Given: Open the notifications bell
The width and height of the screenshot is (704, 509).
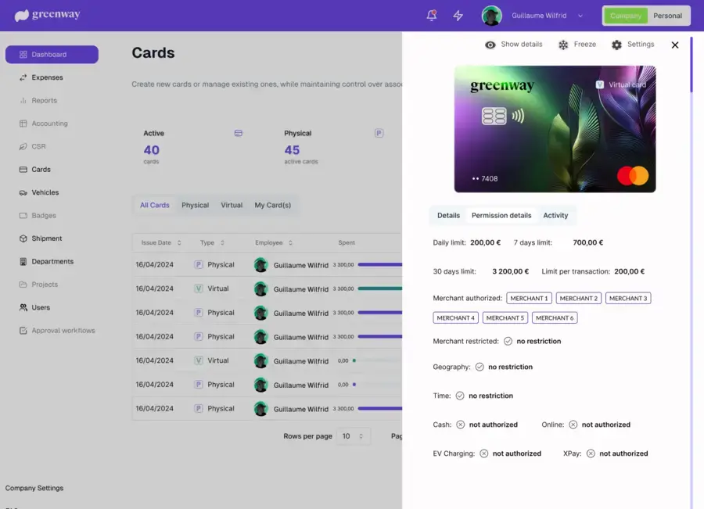Looking at the screenshot, I should point(432,16).
